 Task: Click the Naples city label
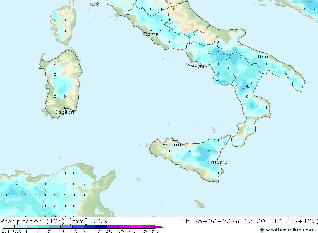point(196,65)
